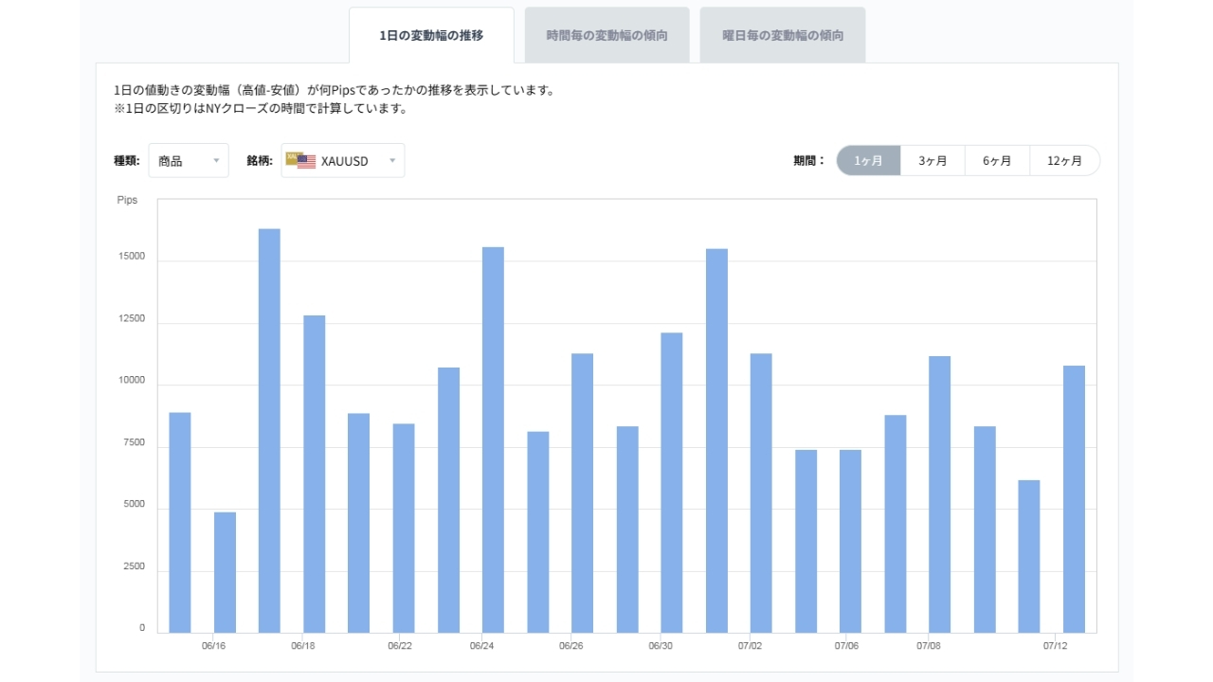Click the Pips y-axis label

tap(127, 200)
